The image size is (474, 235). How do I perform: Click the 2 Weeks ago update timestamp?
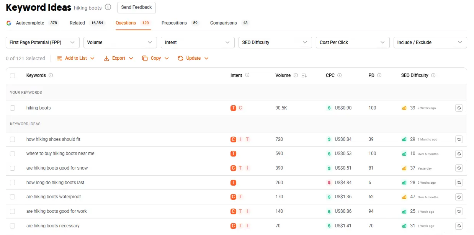tap(427, 108)
